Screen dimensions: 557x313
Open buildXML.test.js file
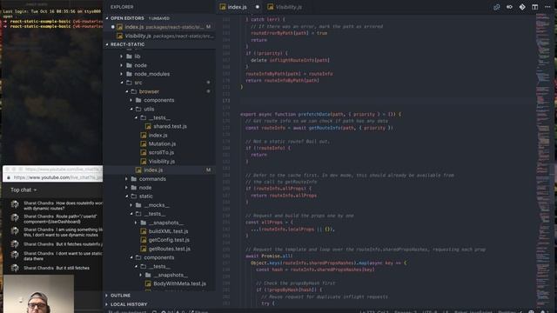click(160, 231)
